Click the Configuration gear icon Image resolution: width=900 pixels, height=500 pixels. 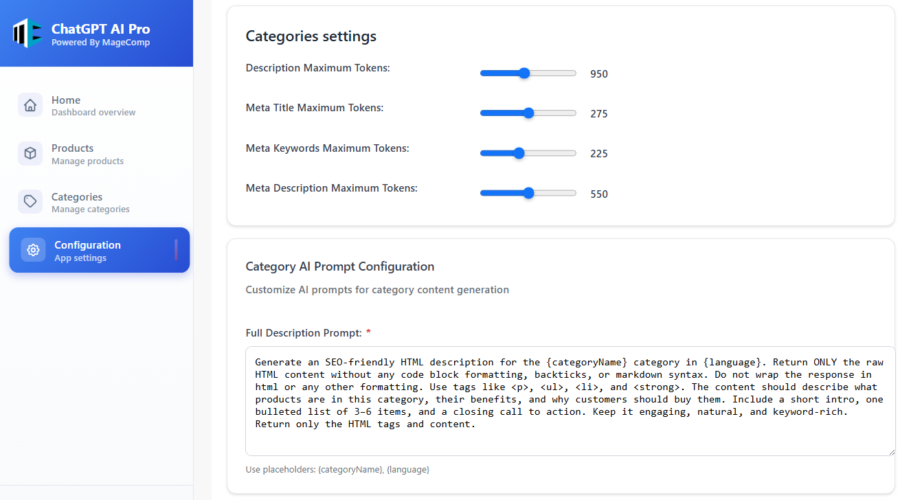coord(33,250)
